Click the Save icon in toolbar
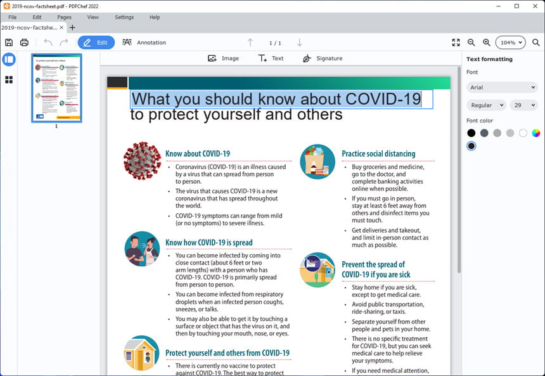Screen dimensions: 545x376 point(9,42)
